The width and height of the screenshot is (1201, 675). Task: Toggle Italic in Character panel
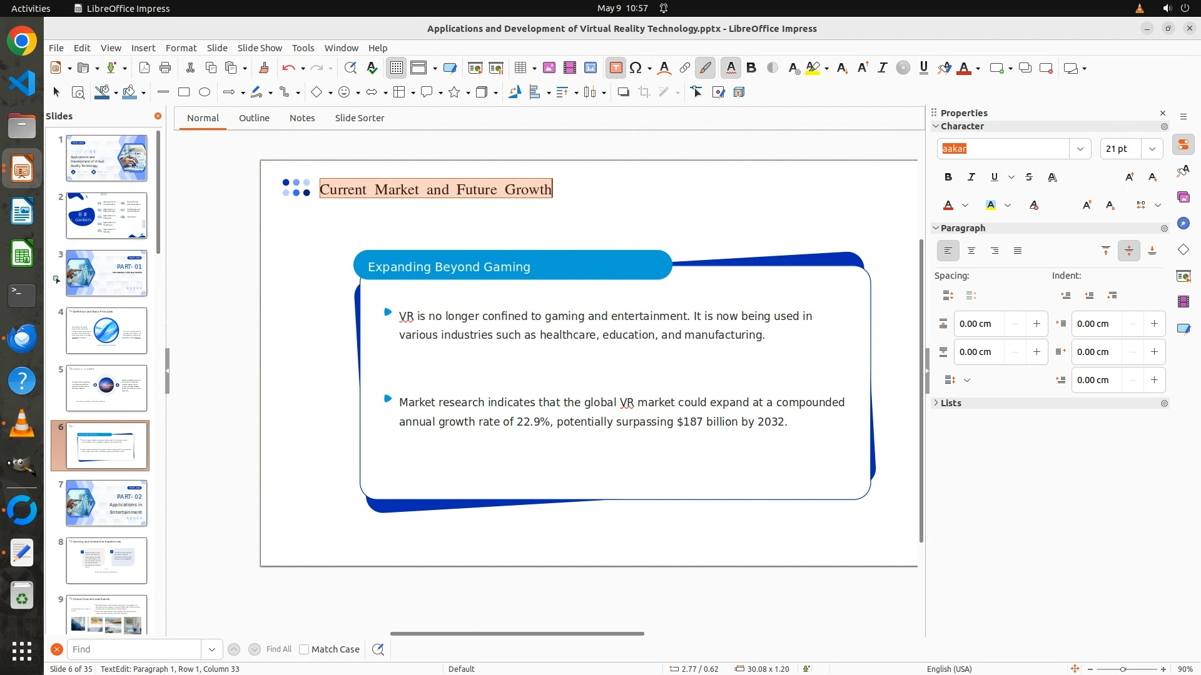[x=971, y=177]
